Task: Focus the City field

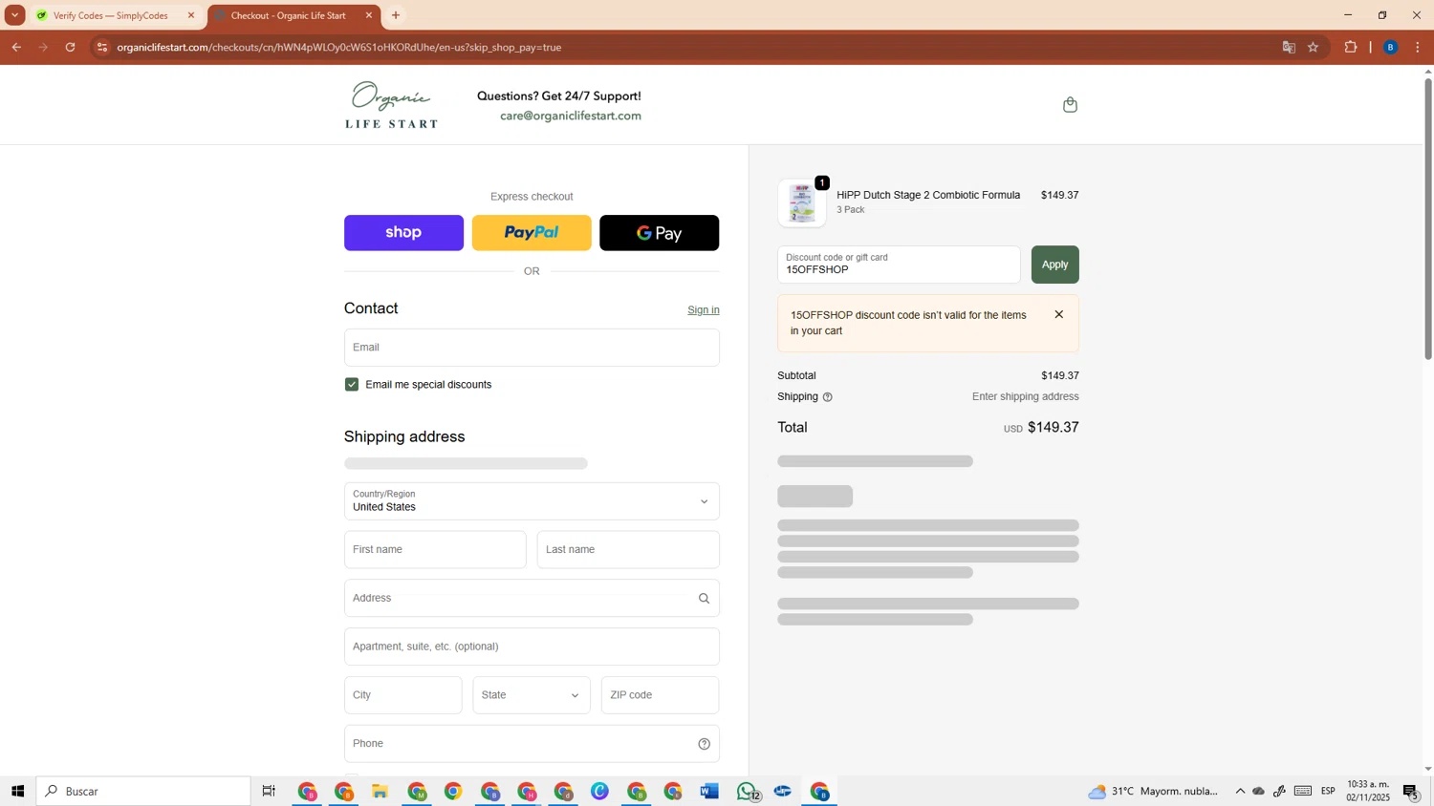Action: [403, 695]
